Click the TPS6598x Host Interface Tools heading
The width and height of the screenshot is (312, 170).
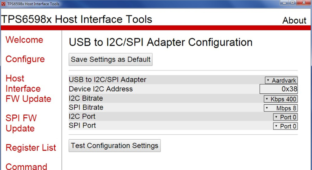(x=77, y=19)
